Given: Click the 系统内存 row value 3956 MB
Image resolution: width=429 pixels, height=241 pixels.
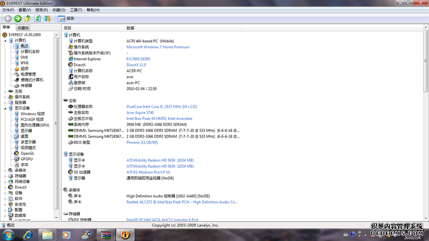Looking at the screenshot, I should [x=157, y=125].
